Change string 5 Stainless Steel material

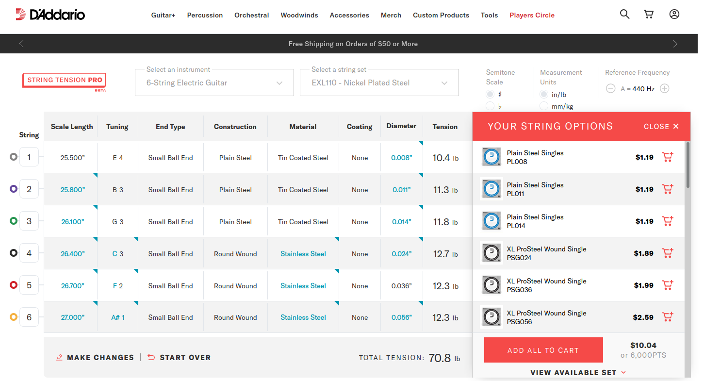pos(303,286)
